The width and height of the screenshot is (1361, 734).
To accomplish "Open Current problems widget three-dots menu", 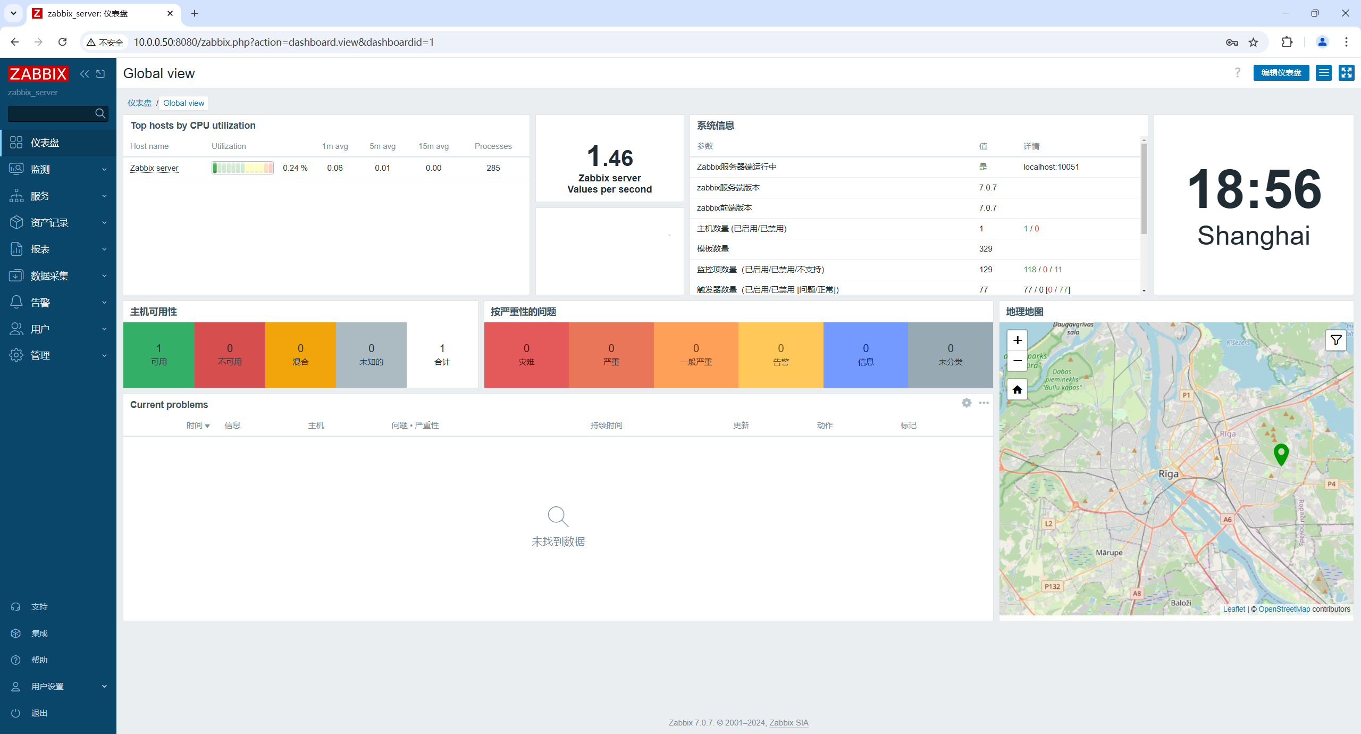I will 984,403.
